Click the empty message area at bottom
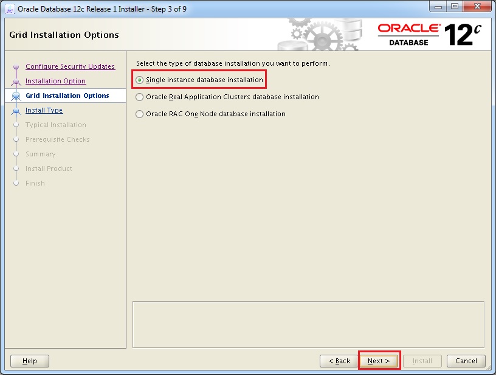496x376 pixels. (308, 324)
